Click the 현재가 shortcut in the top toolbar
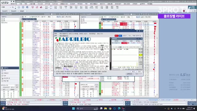Viewport: 197px width, 111px height. [66, 7]
